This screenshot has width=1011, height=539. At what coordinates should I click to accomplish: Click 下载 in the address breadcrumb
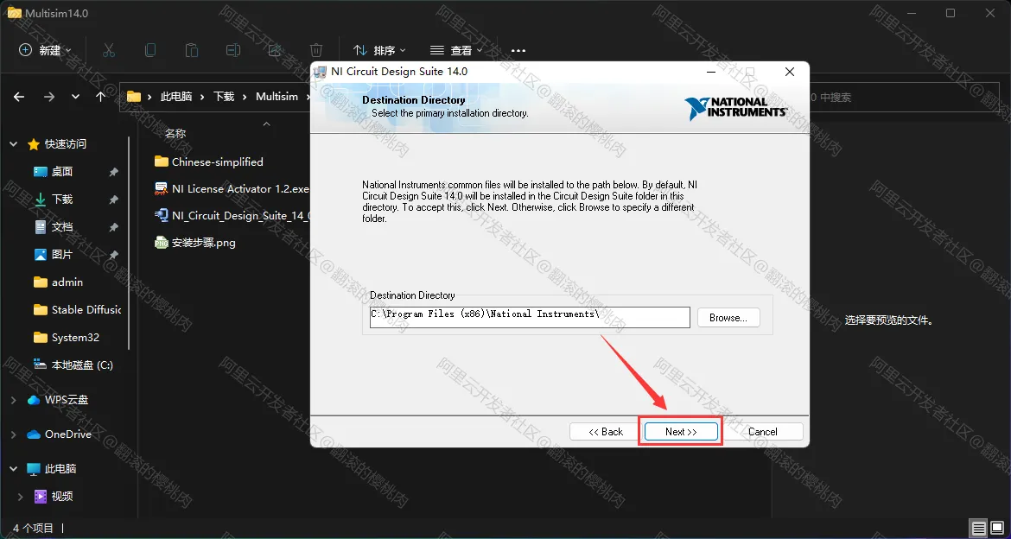(224, 97)
